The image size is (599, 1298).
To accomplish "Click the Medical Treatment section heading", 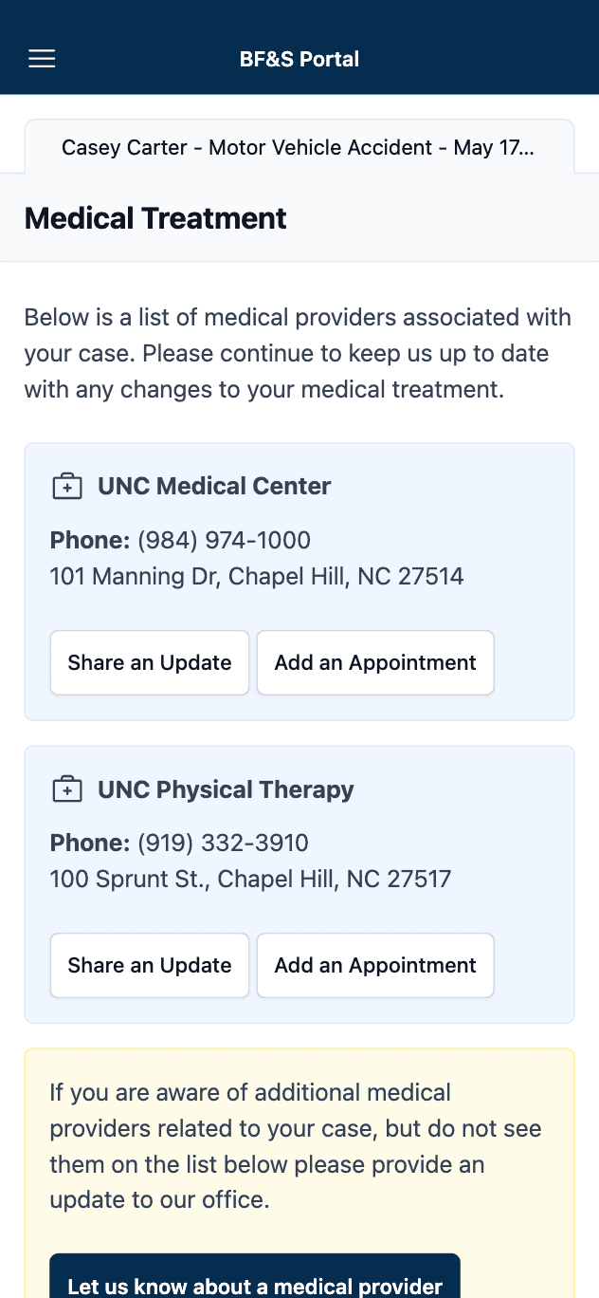I will (x=155, y=218).
